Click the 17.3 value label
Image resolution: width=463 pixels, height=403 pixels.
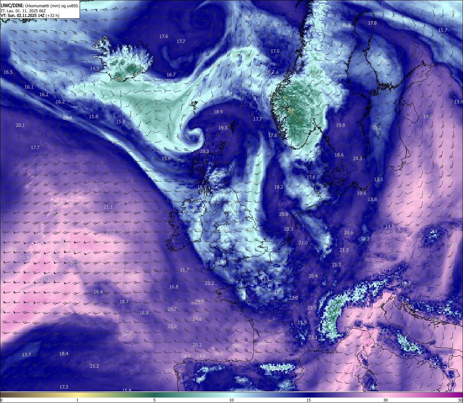click(64, 387)
